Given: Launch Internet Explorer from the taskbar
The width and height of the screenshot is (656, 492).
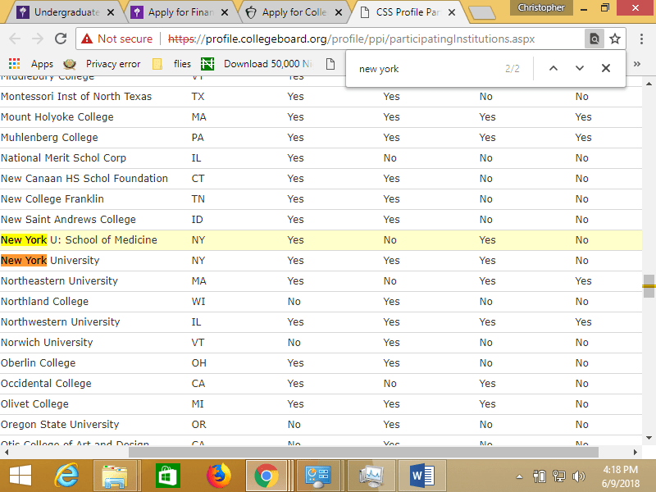Looking at the screenshot, I should pyautogui.click(x=67, y=476).
